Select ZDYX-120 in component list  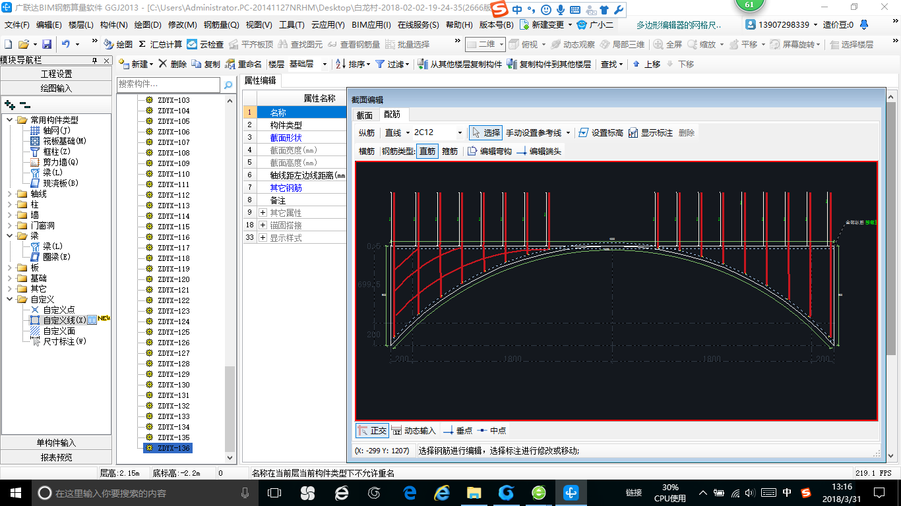pos(173,279)
